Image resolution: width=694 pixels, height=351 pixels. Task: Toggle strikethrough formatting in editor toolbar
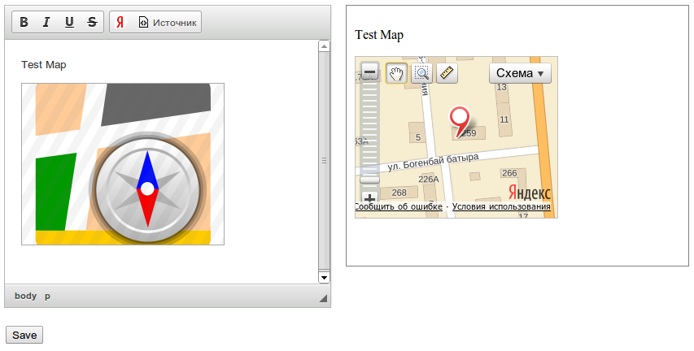tap(92, 22)
